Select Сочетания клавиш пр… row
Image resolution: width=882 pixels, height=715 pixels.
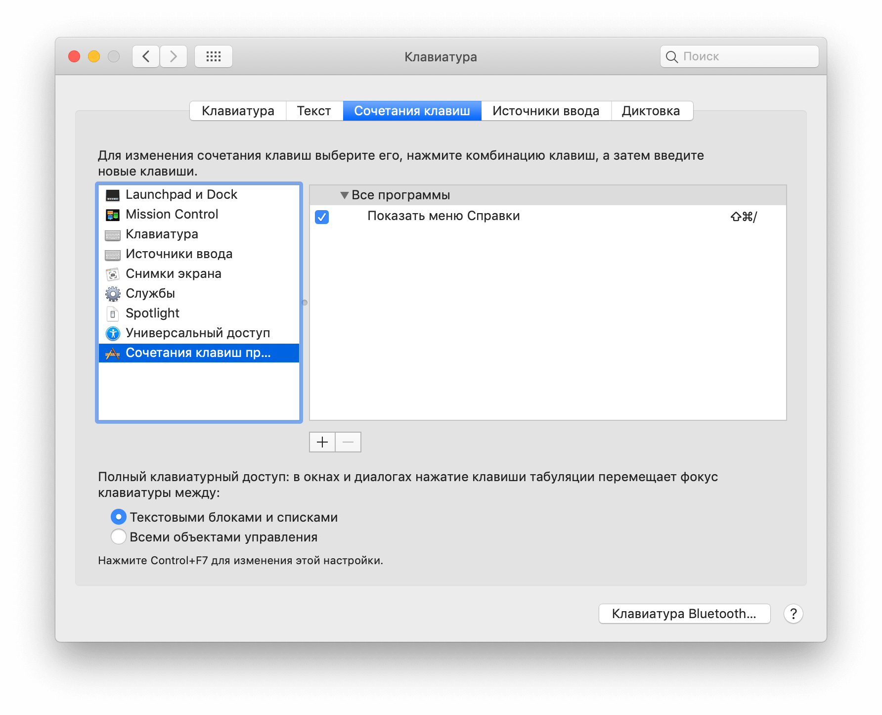199,353
